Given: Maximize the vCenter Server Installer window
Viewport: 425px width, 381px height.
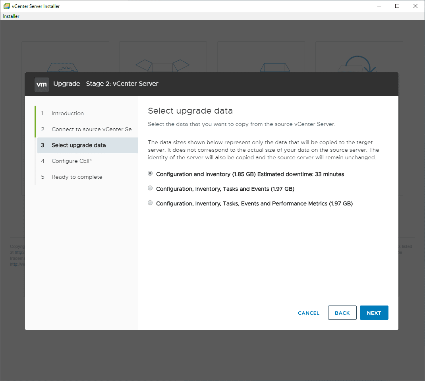Looking at the screenshot, I should pyautogui.click(x=397, y=6).
